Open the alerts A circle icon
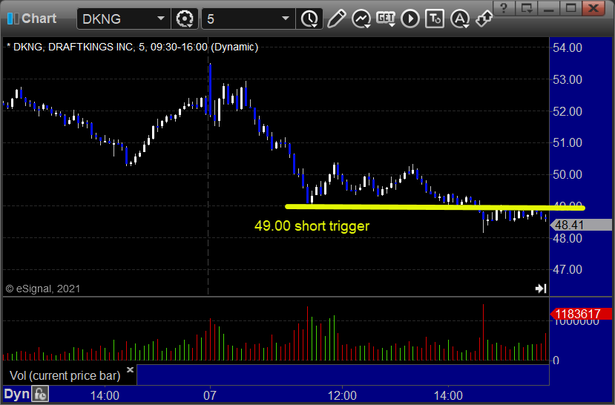Image resolution: width=615 pixels, height=405 pixels. (x=460, y=19)
